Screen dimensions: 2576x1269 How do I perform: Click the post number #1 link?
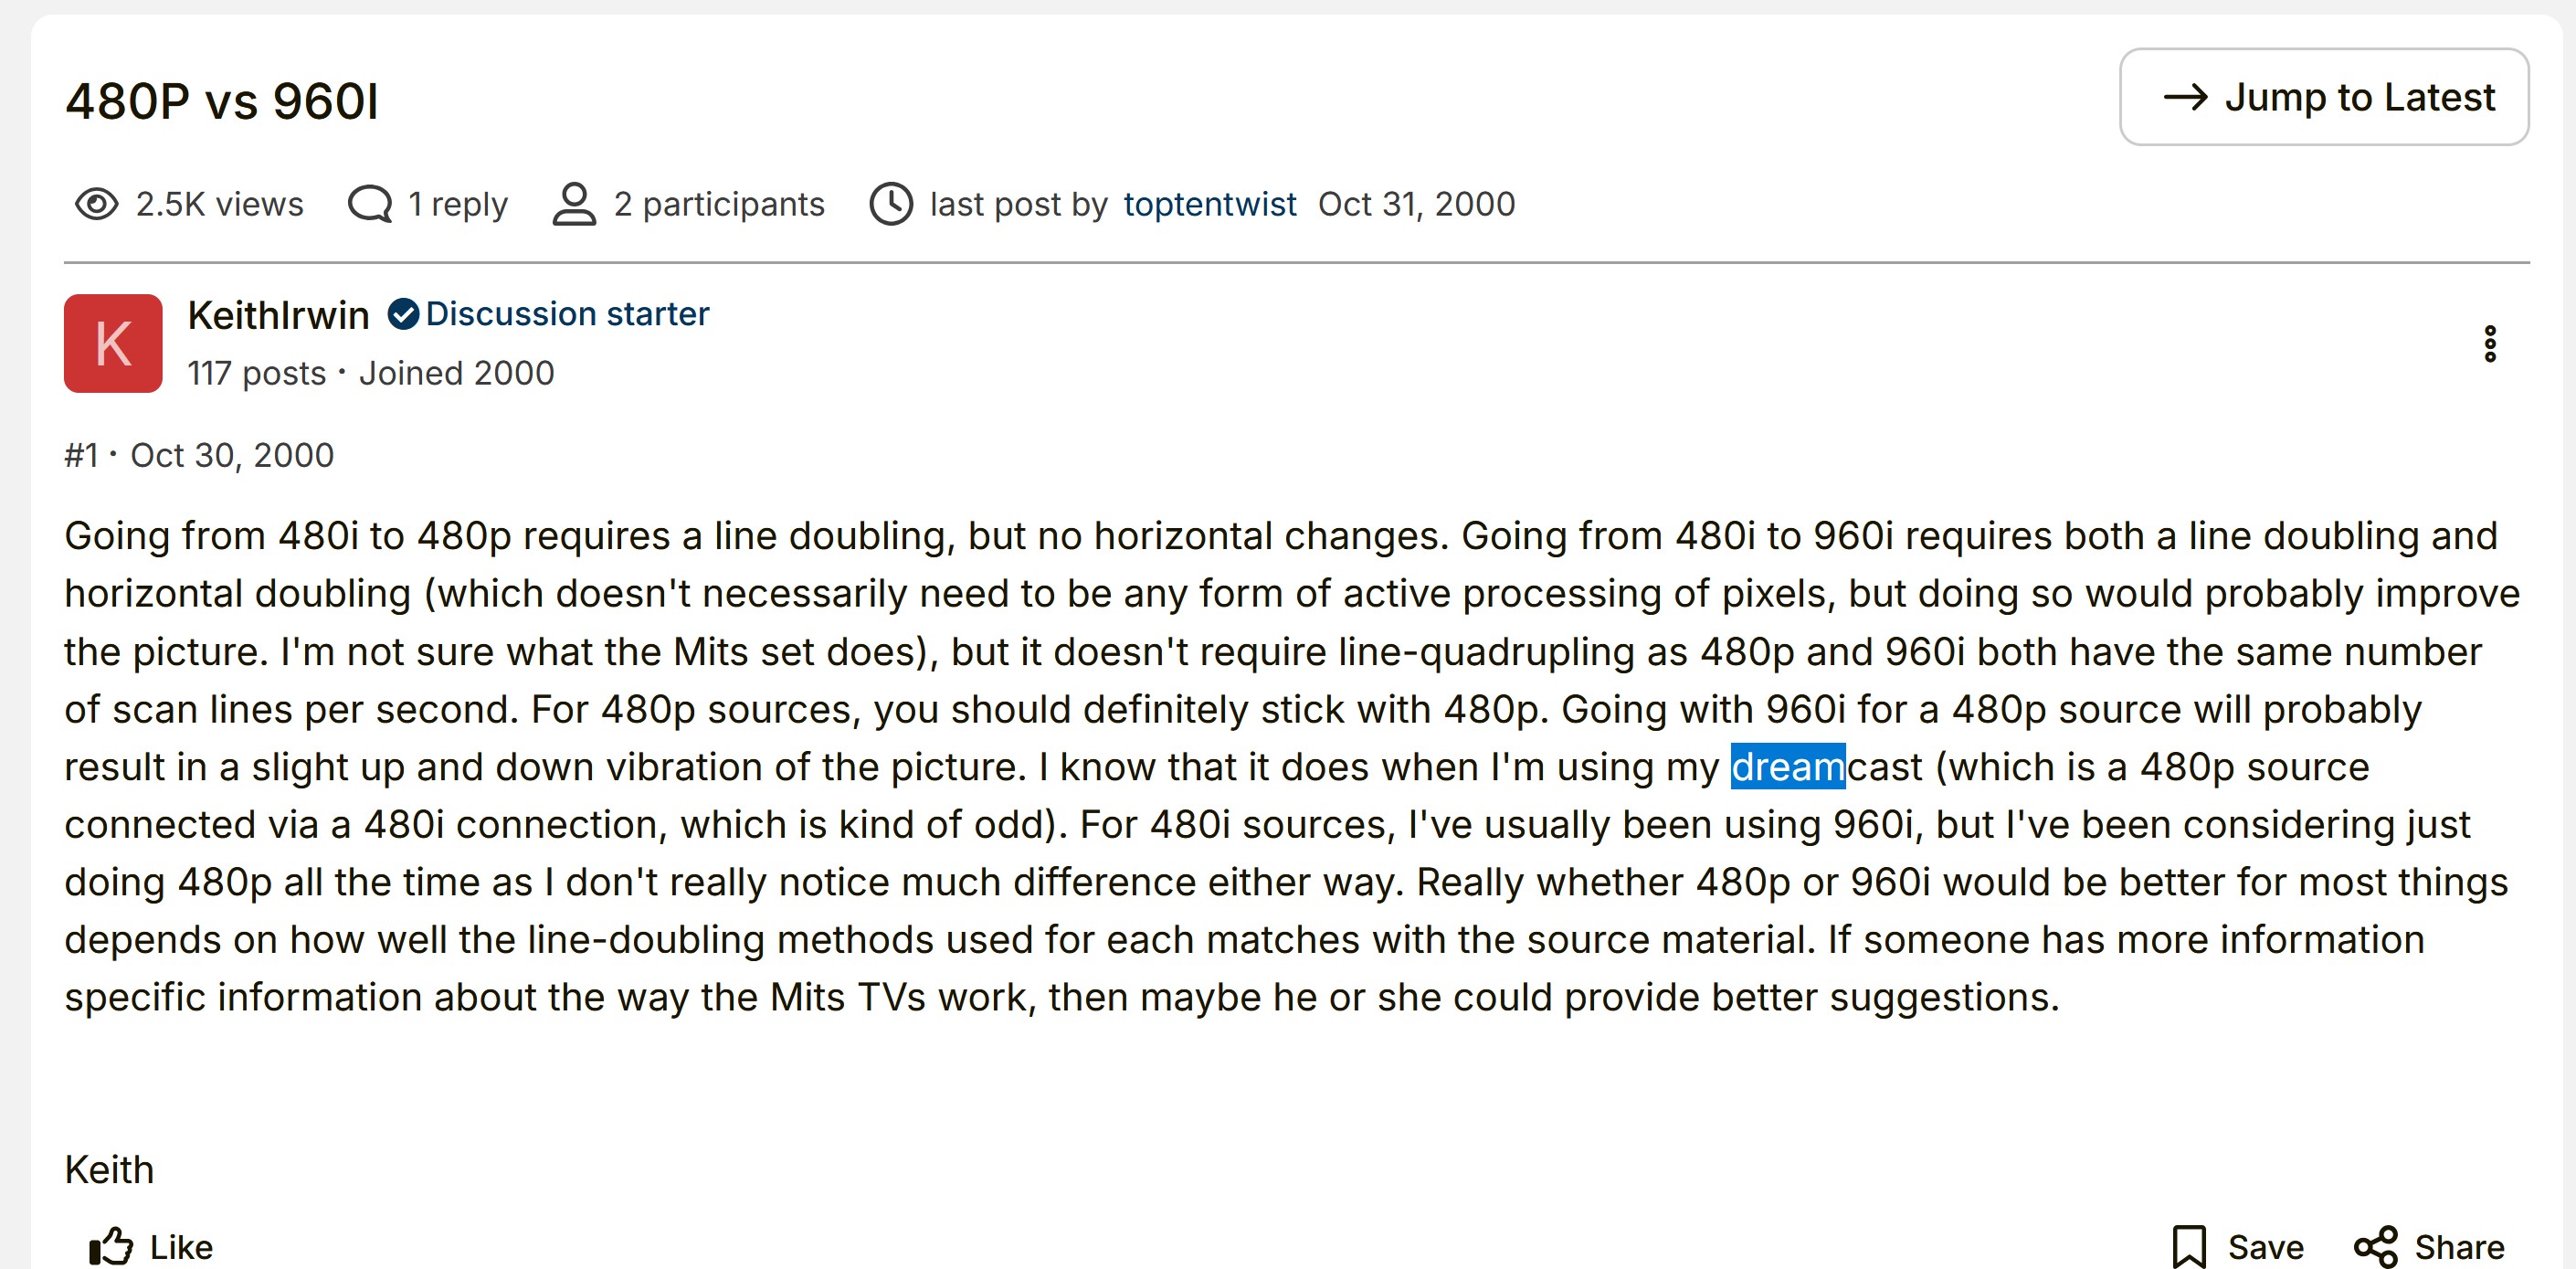coord(81,455)
